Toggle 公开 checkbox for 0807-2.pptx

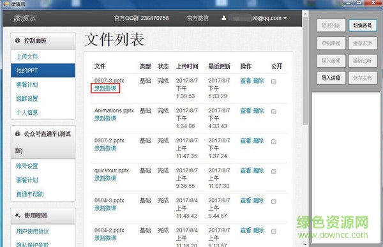274,142
